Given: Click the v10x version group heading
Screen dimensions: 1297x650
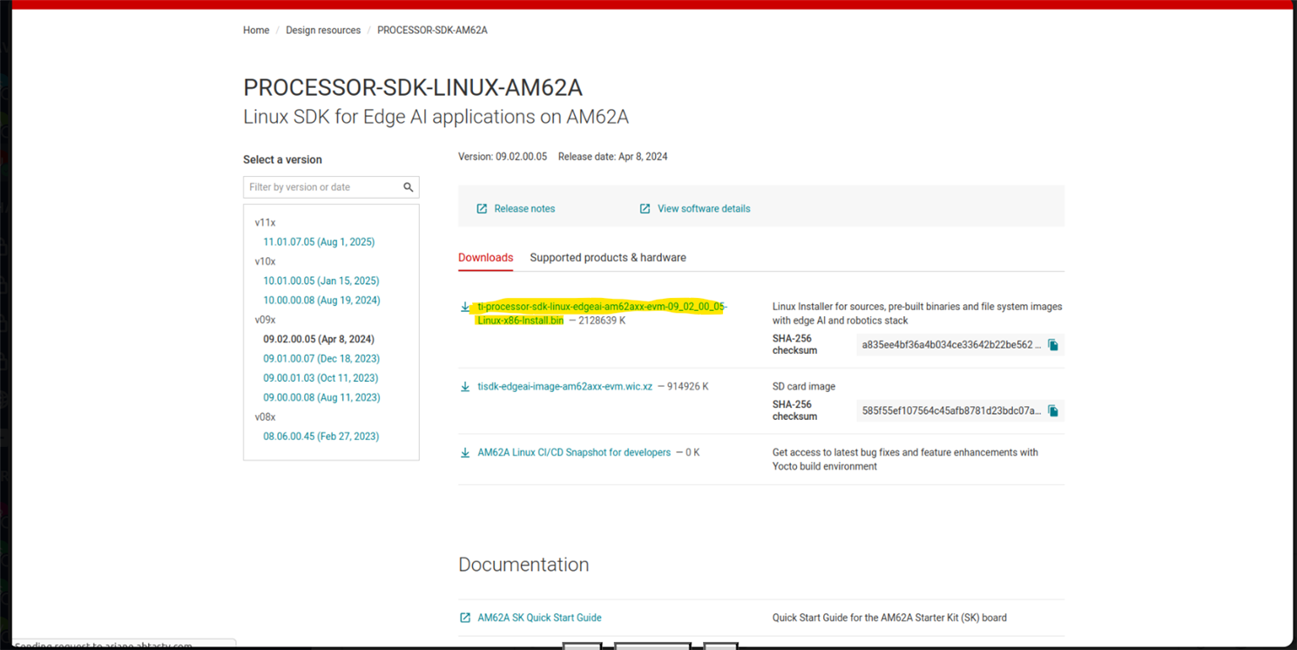Looking at the screenshot, I should [x=265, y=261].
